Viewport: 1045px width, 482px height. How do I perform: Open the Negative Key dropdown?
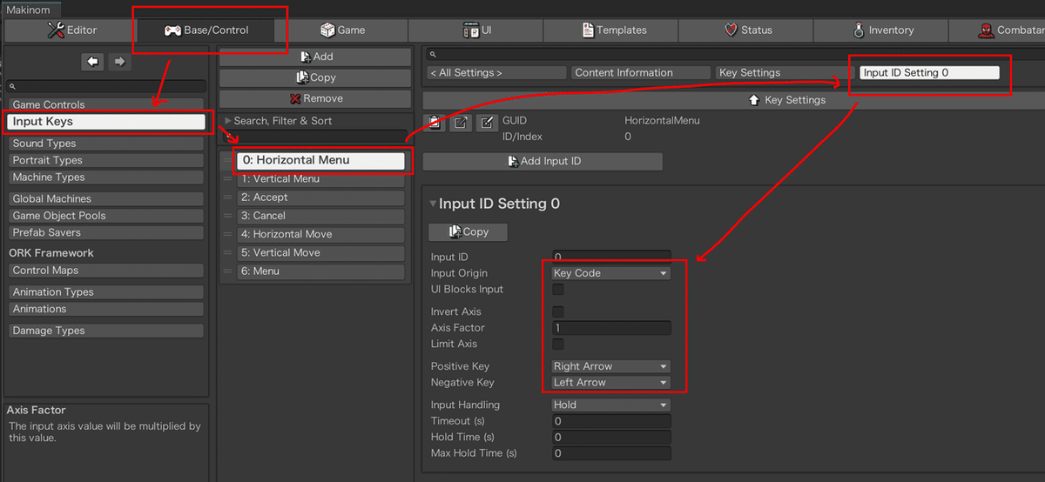(x=611, y=383)
